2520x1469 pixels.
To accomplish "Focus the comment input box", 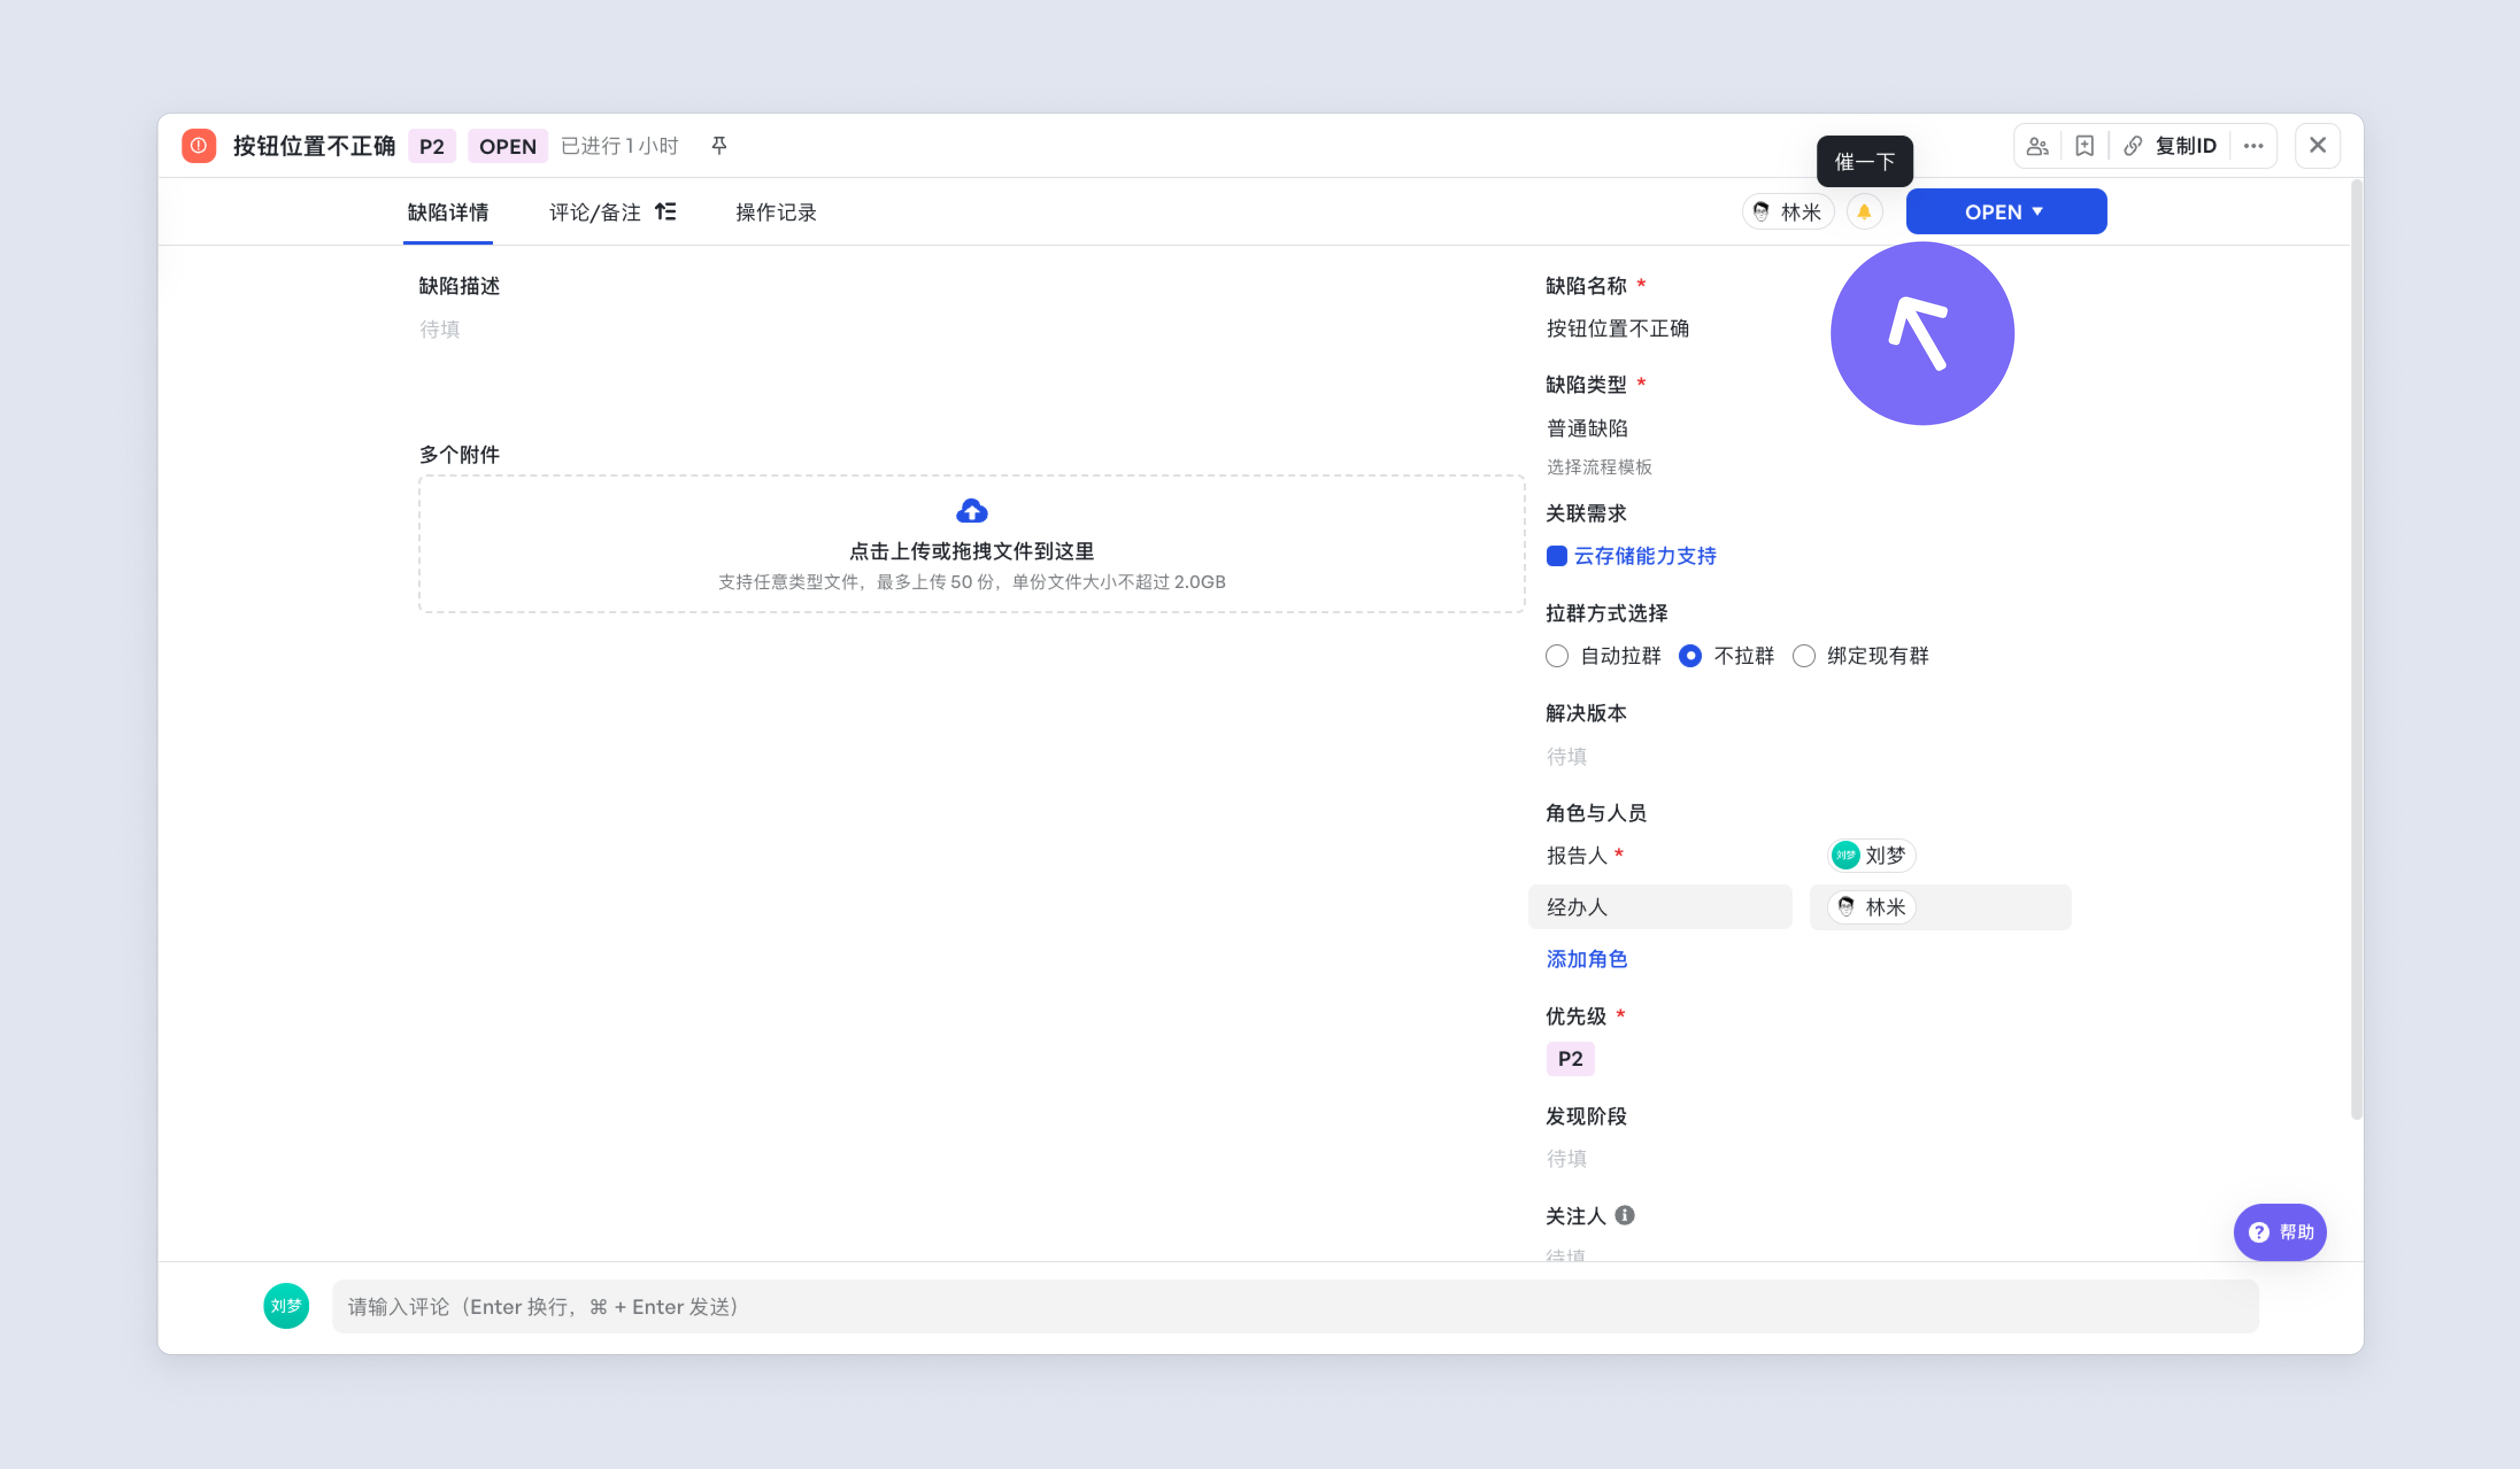I will [x=1295, y=1306].
